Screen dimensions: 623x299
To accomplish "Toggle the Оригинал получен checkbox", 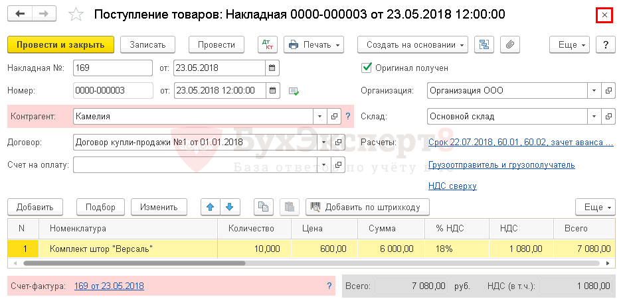I will 366,68.
